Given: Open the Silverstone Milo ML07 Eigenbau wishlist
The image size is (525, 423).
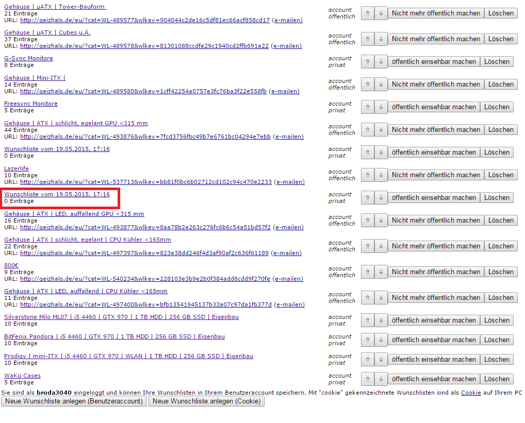Looking at the screenshot, I should click(x=121, y=317).
